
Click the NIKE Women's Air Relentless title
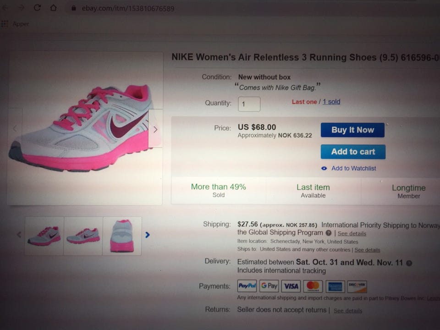[306, 57]
